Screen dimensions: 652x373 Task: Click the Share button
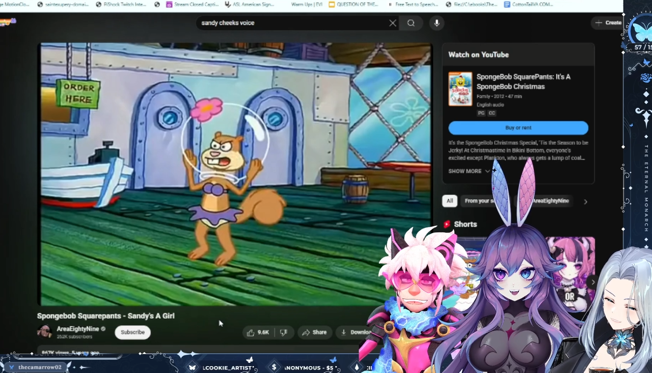314,332
